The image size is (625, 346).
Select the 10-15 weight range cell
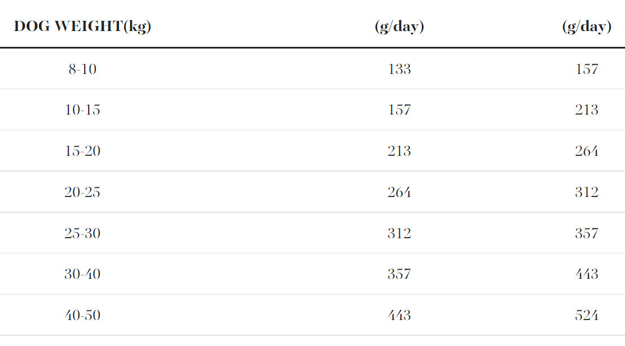click(x=82, y=110)
